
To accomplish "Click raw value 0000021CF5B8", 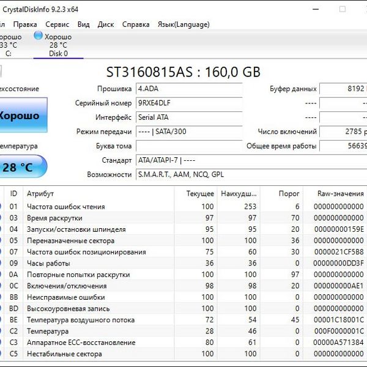I will click(339, 252).
